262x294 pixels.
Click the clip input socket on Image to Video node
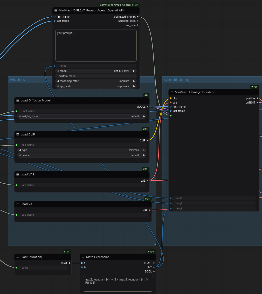pos(170,98)
